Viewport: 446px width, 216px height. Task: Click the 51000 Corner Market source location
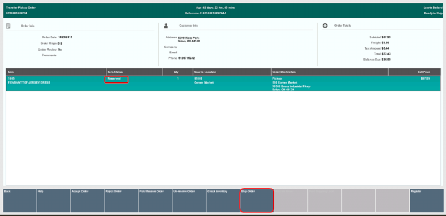203,81
